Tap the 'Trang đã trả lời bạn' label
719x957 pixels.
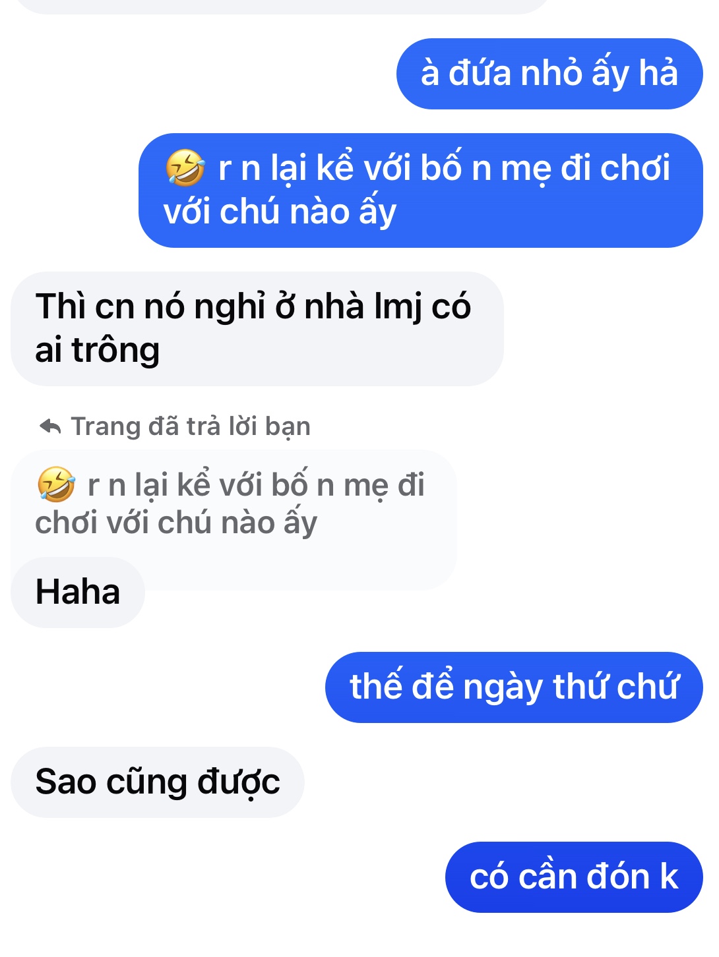coord(190,426)
